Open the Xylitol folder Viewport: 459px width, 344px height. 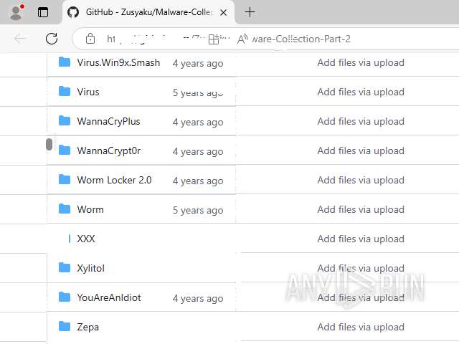coord(91,268)
